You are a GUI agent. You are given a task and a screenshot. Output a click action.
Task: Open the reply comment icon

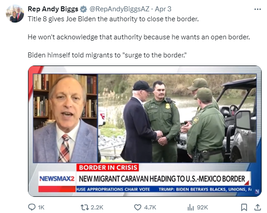pos(32,207)
